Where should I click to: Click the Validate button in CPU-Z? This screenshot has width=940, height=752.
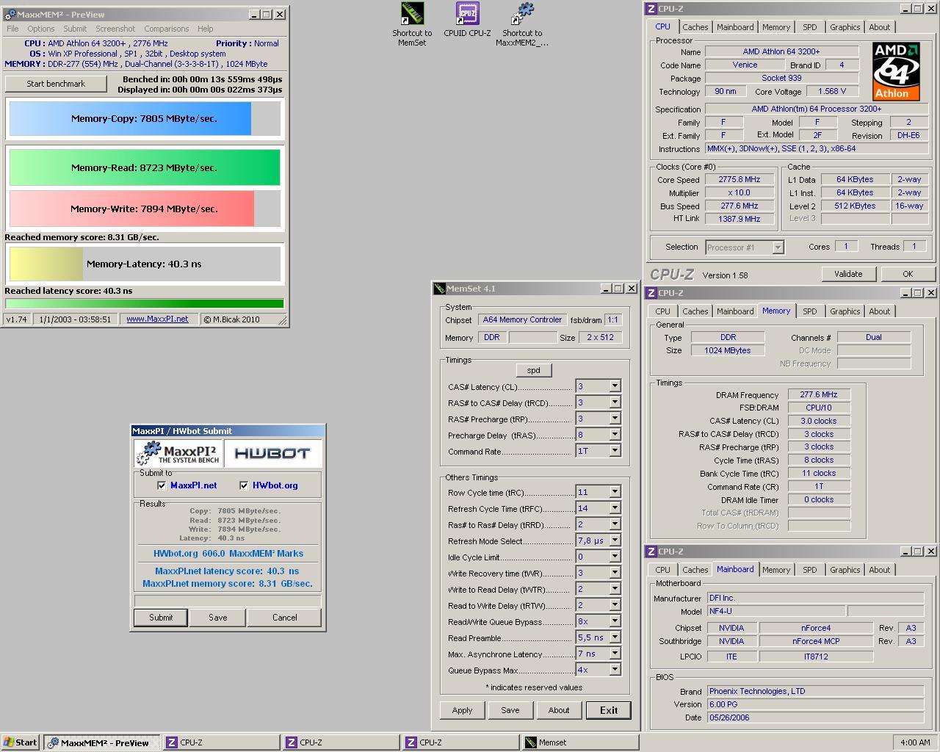click(x=848, y=274)
